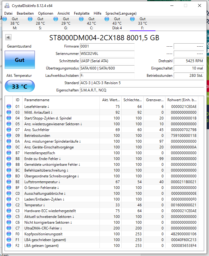Click status orb for Start/Stopp-Zyklen d. Spindel
This screenshot has width=209, height=256.
point(9,118)
